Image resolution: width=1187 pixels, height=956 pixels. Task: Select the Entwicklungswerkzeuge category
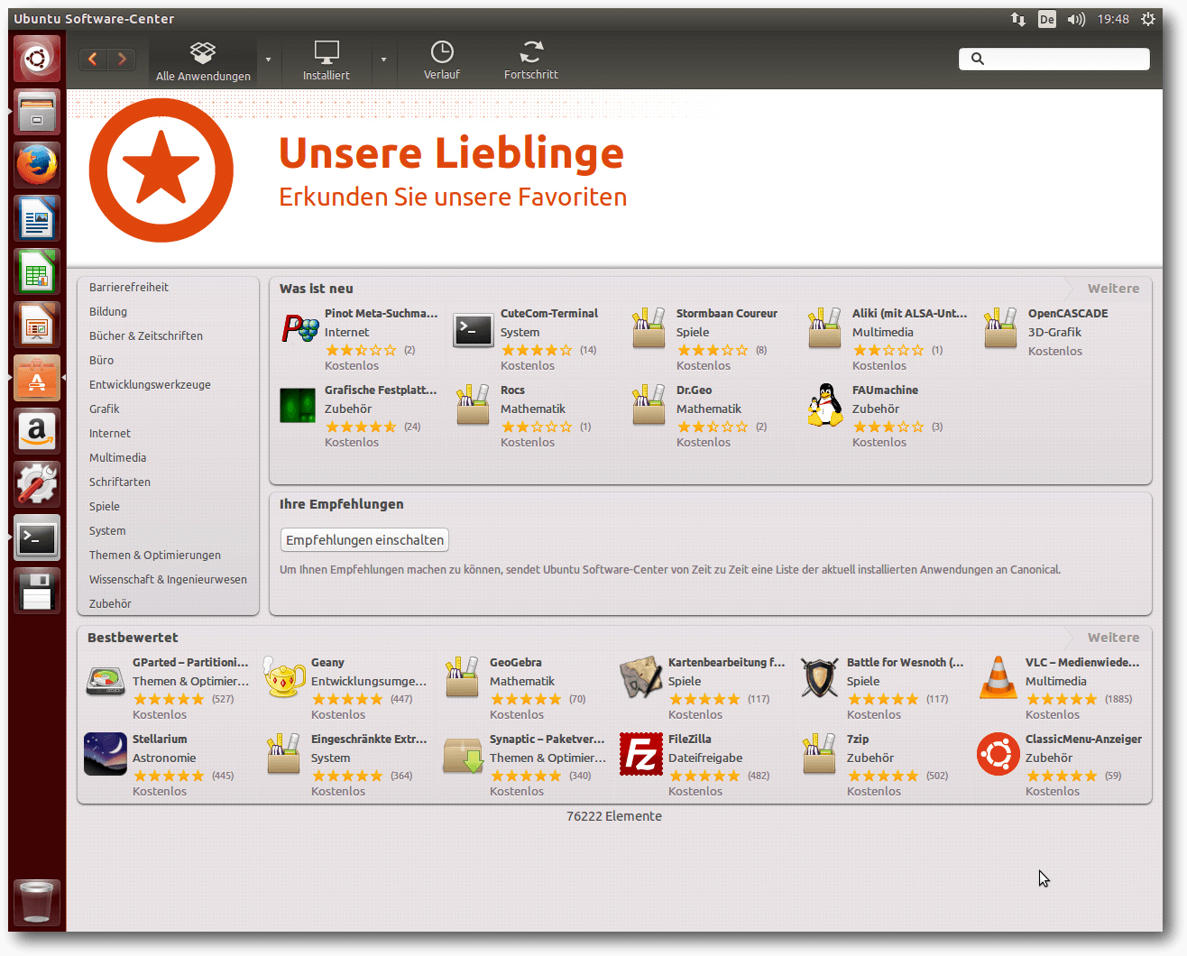150,384
